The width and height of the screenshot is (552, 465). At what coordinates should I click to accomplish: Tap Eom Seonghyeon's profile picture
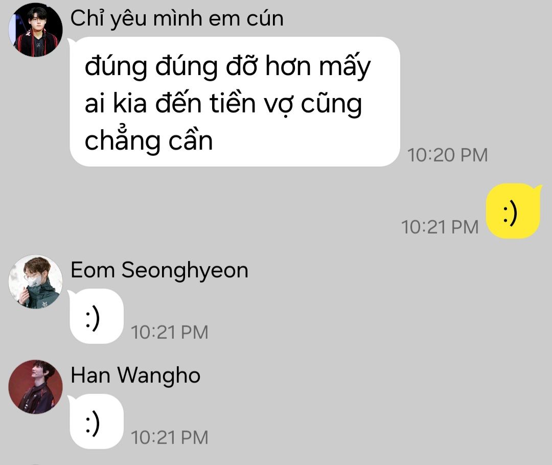(36, 282)
